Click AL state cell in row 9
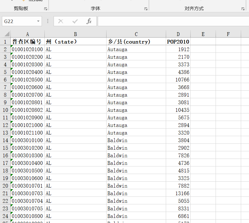Screen dimensions: 249x223 coord(75,102)
